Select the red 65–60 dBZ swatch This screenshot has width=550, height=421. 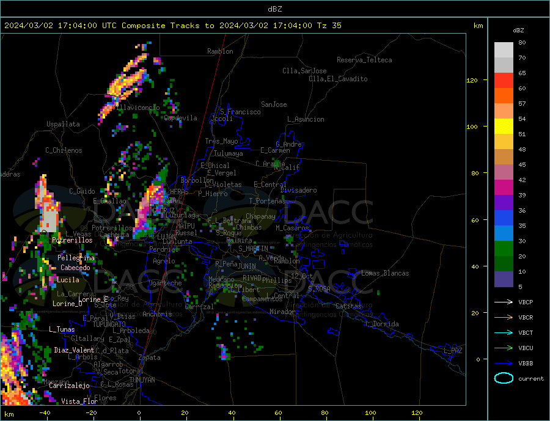tap(504, 80)
